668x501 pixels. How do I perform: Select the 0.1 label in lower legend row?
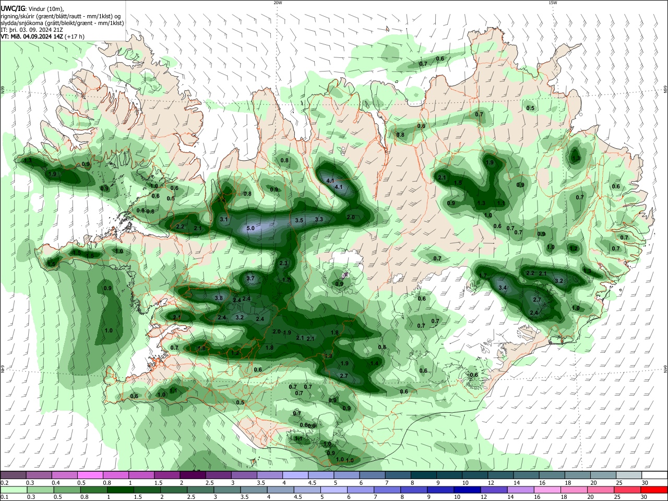click(x=4, y=497)
